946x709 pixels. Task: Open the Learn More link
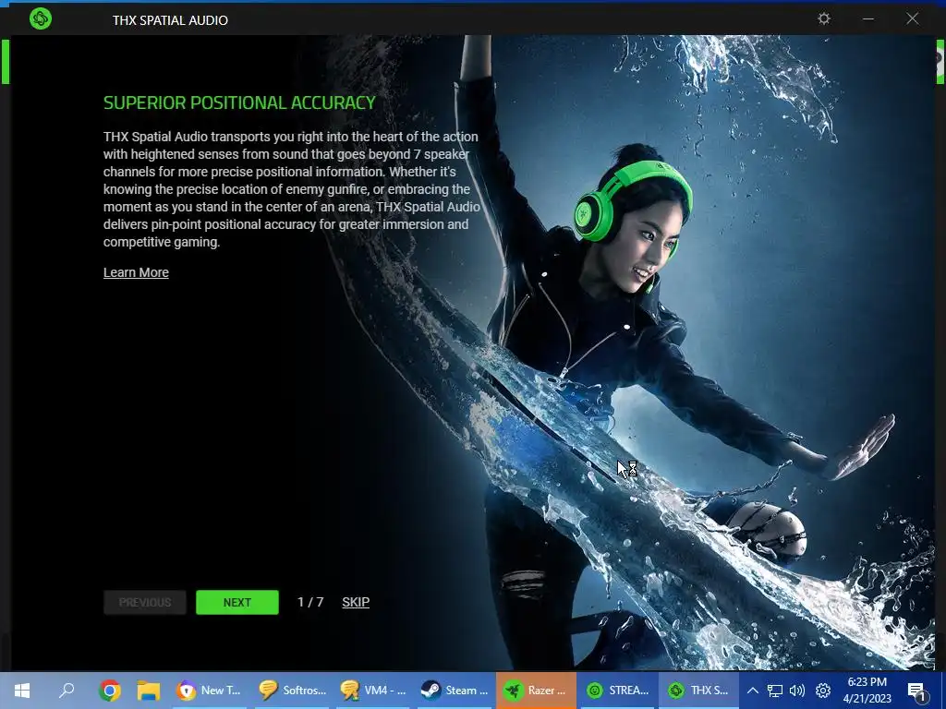point(136,272)
